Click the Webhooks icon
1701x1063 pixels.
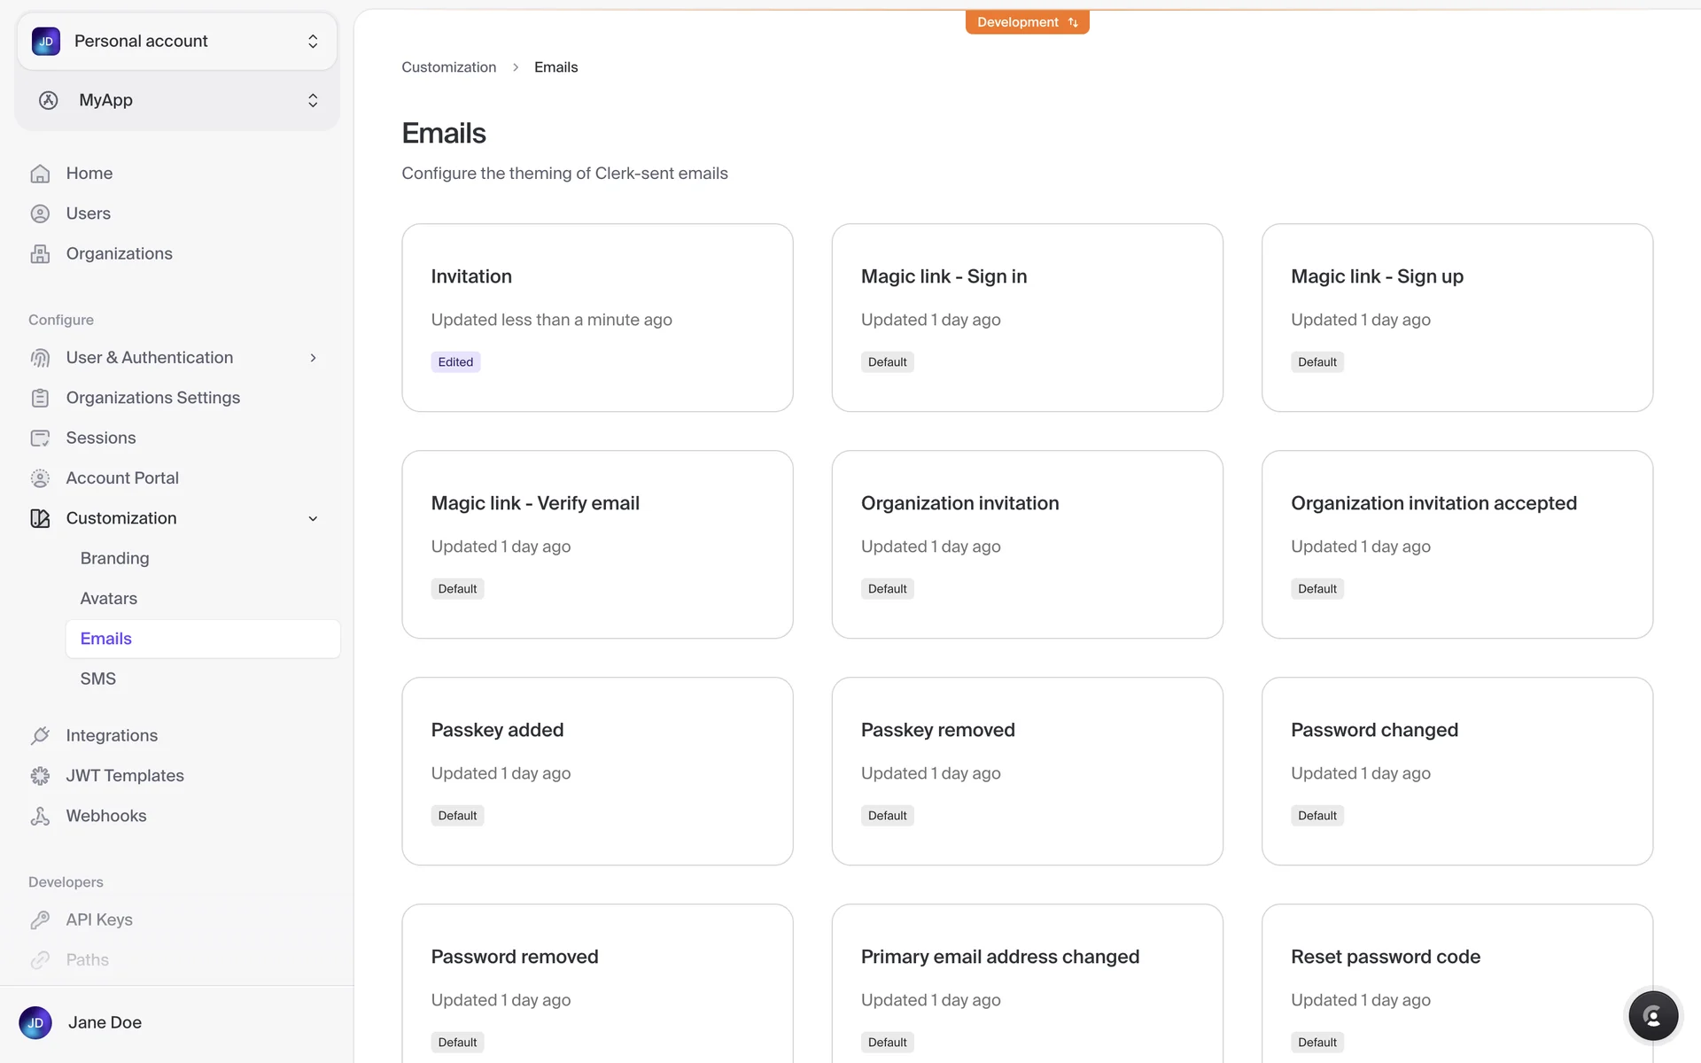[40, 816]
